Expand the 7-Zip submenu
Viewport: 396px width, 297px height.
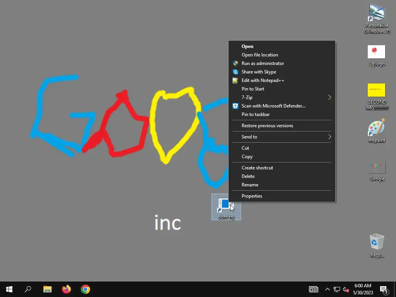(x=282, y=97)
